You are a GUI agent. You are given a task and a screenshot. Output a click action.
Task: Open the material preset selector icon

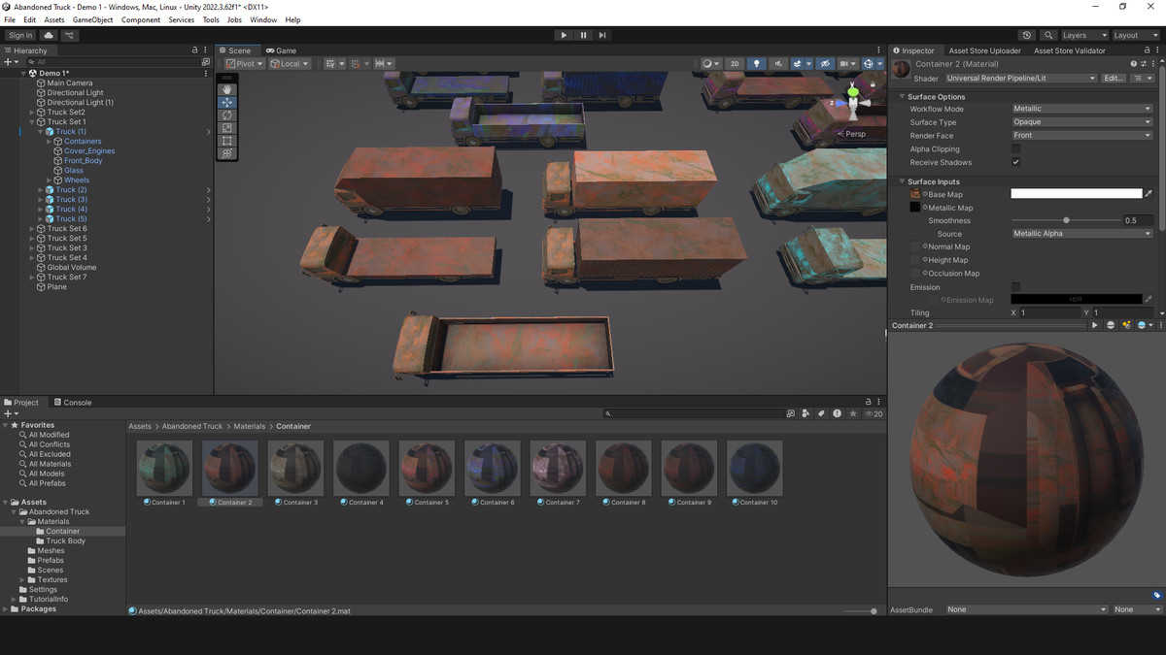(x=1143, y=64)
